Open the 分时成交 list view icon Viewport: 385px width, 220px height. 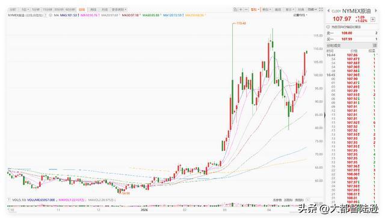pos(375,45)
